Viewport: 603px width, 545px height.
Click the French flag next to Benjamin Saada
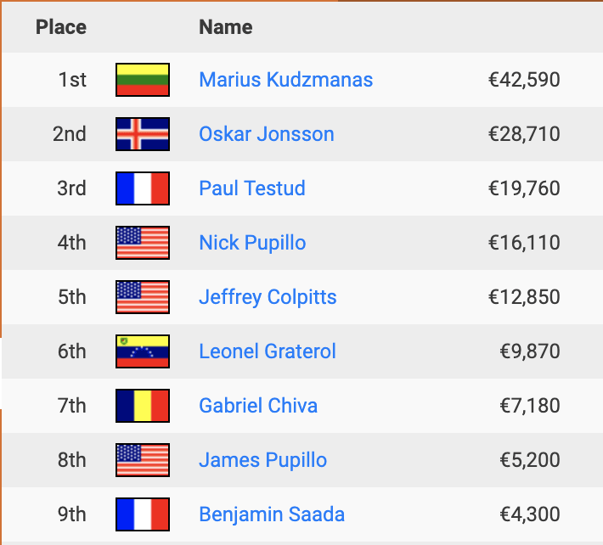tap(143, 514)
